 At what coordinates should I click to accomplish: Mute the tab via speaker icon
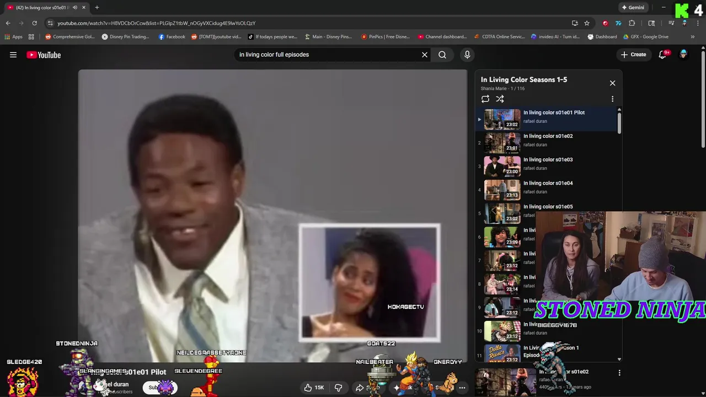pyautogui.click(x=75, y=8)
